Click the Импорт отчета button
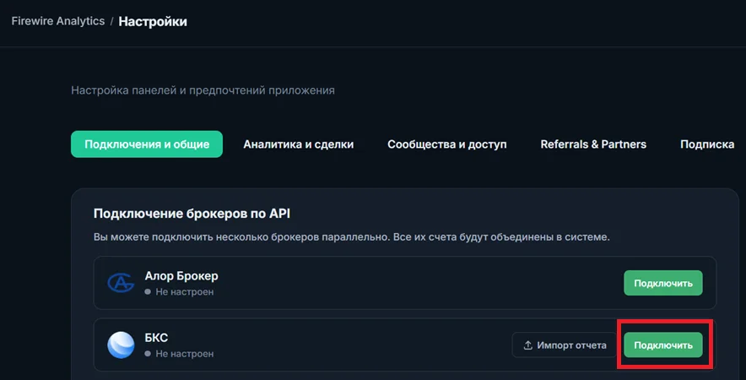Viewport: 746px width, 380px height. point(565,345)
